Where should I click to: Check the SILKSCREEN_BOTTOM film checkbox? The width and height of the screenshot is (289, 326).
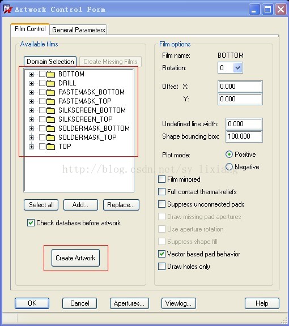[42, 110]
